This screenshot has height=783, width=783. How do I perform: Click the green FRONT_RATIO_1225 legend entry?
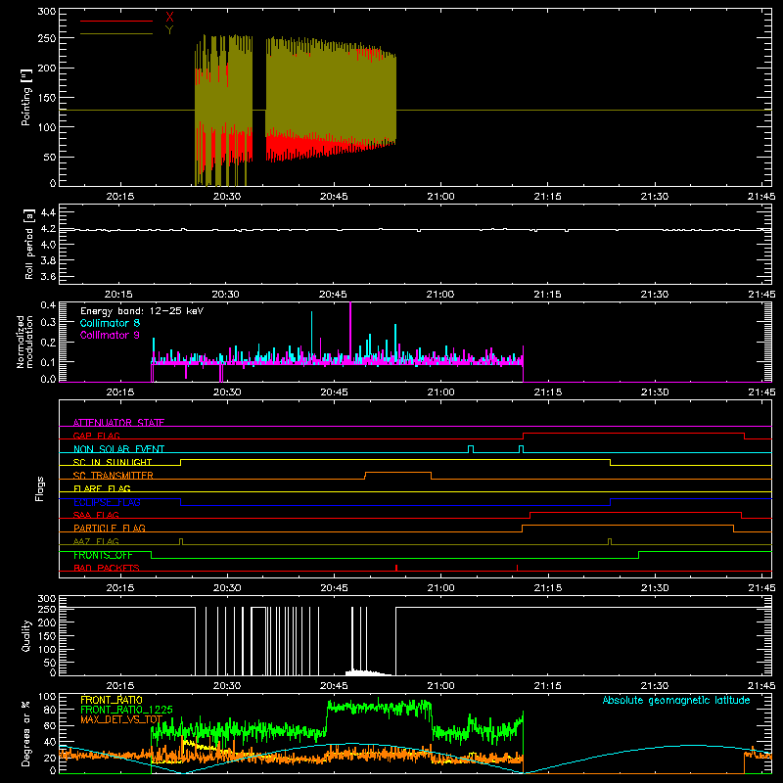click(126, 710)
